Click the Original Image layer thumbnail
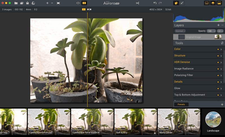The width and height of the screenshot is (225, 137). point(218,37)
